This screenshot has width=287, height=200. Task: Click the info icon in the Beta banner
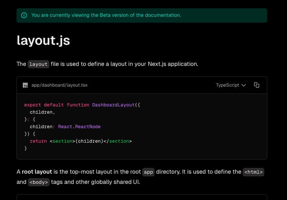23,15
